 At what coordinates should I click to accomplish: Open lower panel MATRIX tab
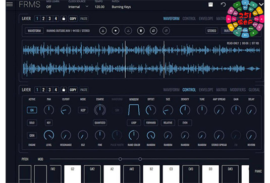pos(222,90)
